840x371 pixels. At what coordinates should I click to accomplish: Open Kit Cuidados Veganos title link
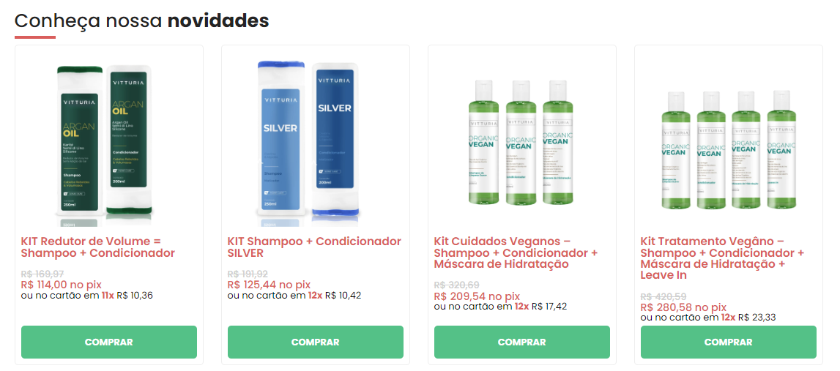coord(516,252)
